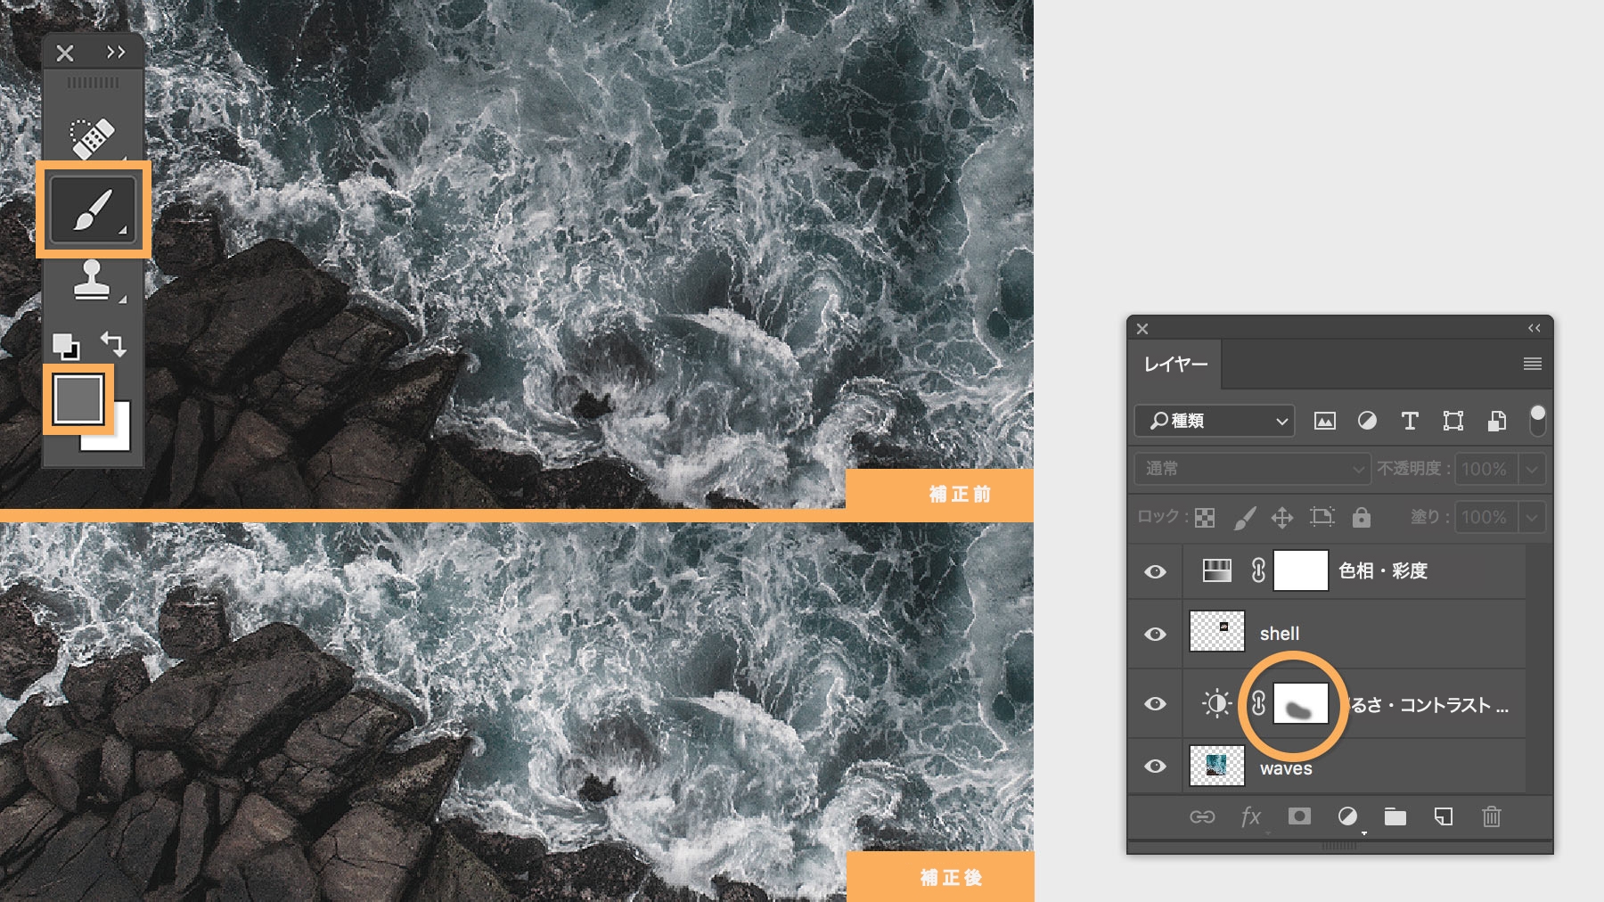Image resolution: width=1604 pixels, height=902 pixels.
Task: Hide the shell layer
Action: click(x=1154, y=633)
